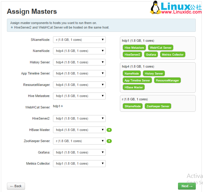The height and width of the screenshot is (192, 203).
Task: Click the Metrics Collector tag under hdp1
Action: point(173,54)
